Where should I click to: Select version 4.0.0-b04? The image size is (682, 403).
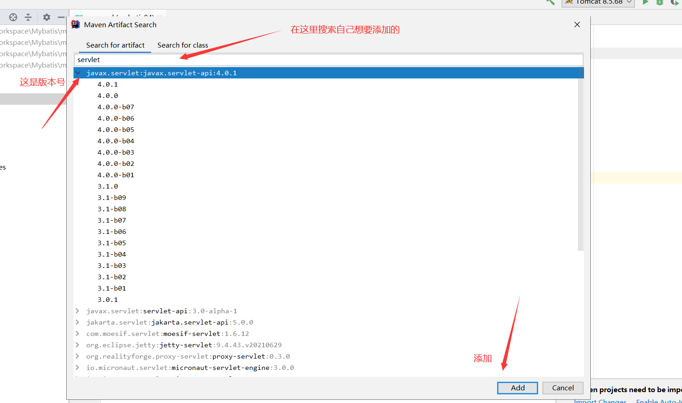pyautogui.click(x=116, y=141)
